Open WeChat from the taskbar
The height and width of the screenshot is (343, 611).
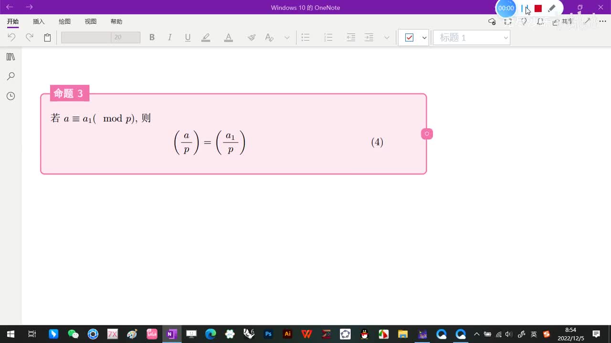(73, 334)
